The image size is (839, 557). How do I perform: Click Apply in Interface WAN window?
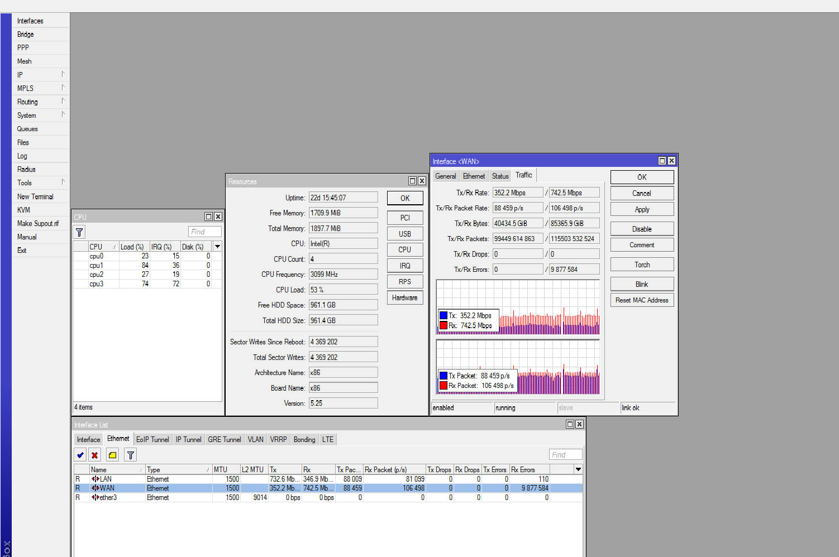click(642, 209)
